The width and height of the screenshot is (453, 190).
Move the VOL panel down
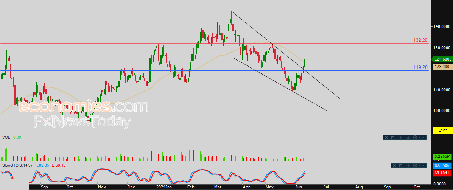pos(408,137)
